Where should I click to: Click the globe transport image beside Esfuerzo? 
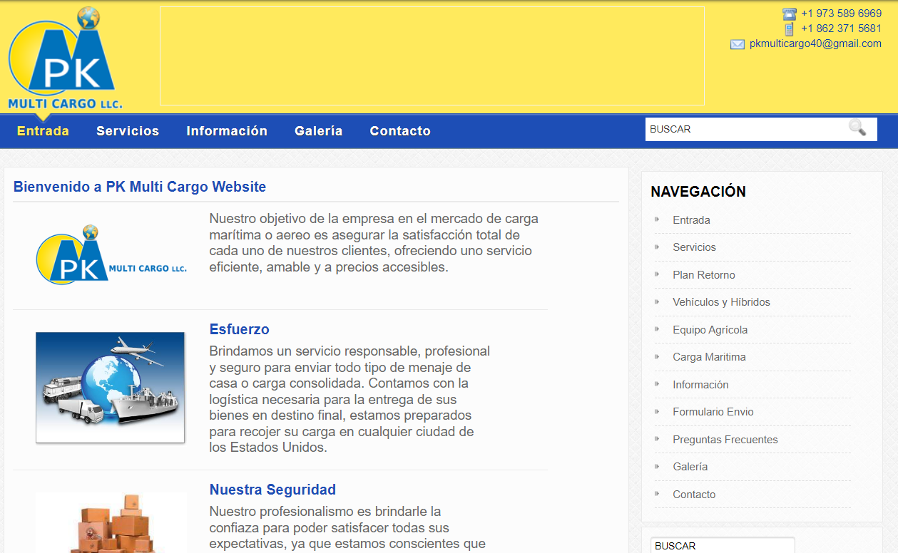tap(110, 388)
